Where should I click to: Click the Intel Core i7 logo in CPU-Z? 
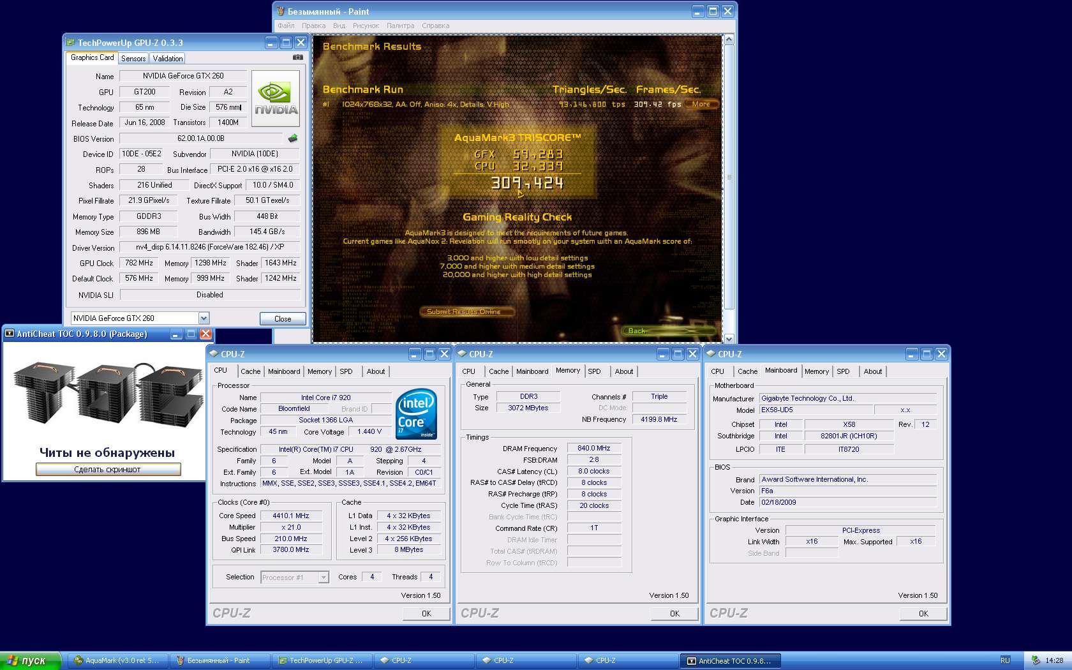click(x=416, y=413)
